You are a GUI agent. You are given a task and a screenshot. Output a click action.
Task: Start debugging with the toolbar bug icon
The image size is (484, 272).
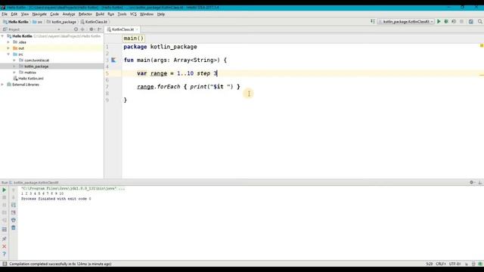click(x=446, y=22)
